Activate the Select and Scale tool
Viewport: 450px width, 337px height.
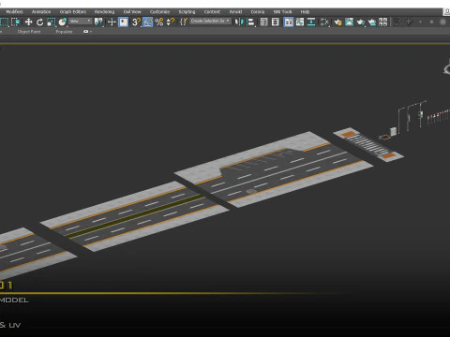(51, 22)
